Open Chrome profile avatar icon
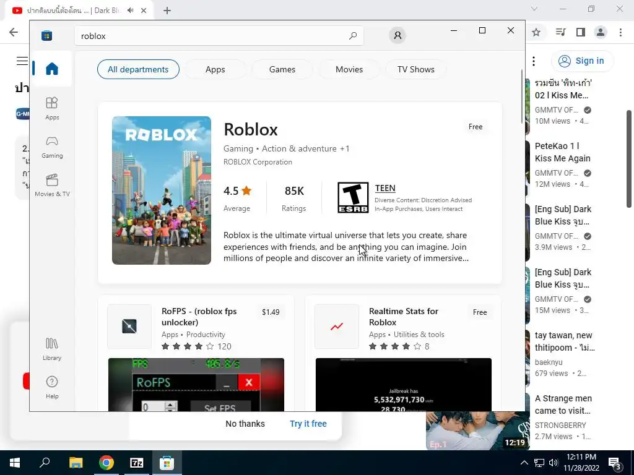634x475 pixels. point(601,32)
